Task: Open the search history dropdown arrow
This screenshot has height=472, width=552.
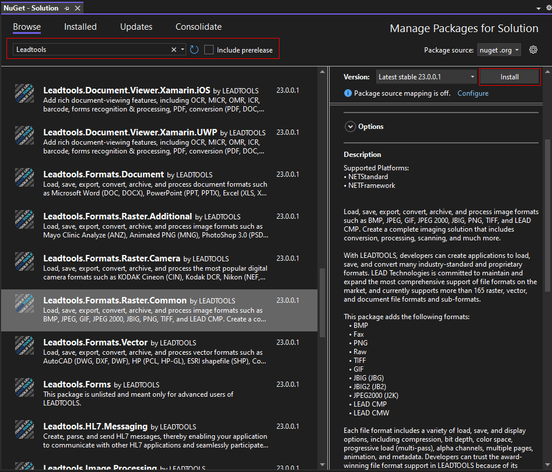Action: (183, 50)
